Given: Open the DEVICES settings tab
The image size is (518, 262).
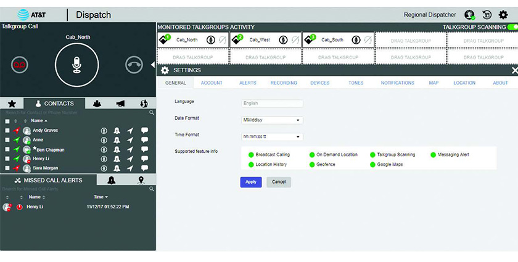Looking at the screenshot, I should click(320, 83).
